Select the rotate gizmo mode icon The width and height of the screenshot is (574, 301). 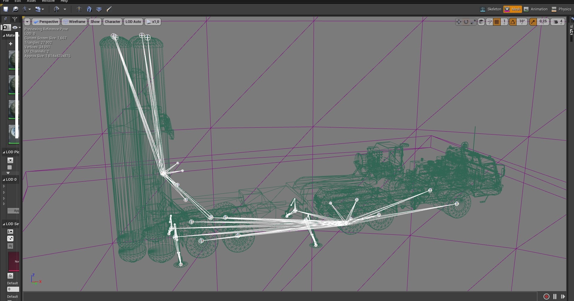(466, 22)
